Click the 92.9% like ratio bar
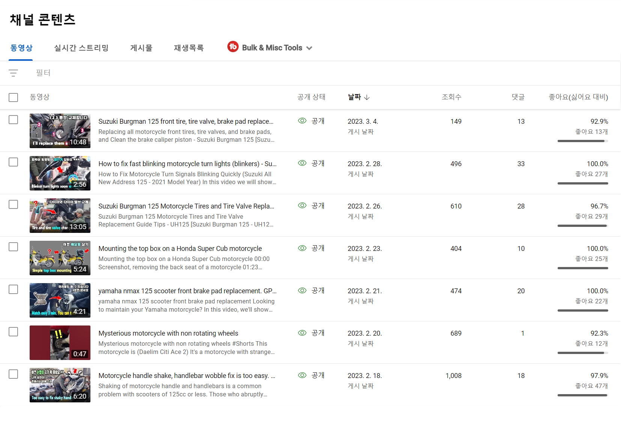Viewport: 621px width, 423px height. click(x=583, y=141)
